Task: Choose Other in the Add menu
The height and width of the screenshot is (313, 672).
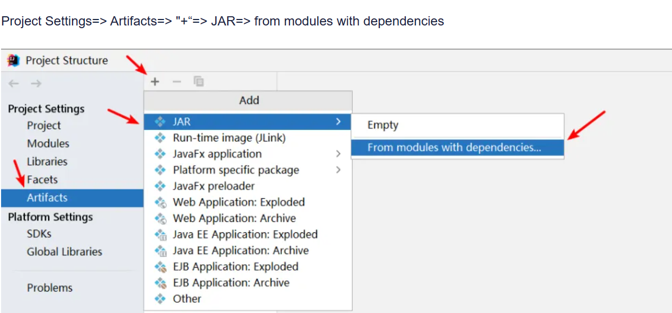Action: 187,299
